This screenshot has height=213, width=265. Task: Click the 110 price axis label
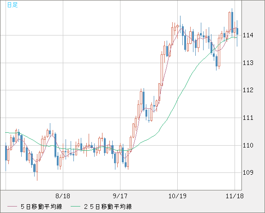(x=248, y=145)
